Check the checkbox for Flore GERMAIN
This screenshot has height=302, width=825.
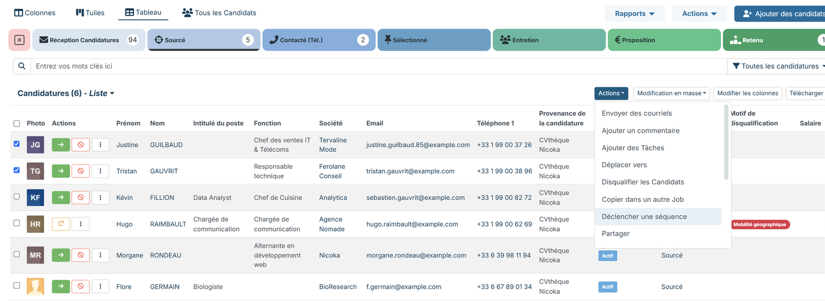(x=16, y=285)
